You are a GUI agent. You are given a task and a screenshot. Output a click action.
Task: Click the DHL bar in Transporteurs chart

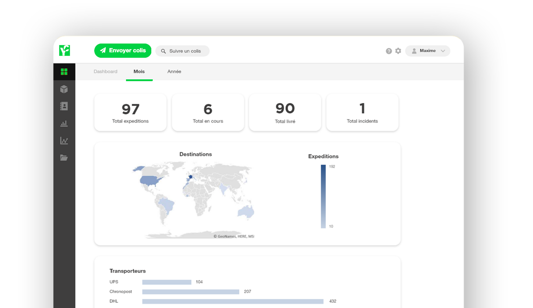(233, 302)
